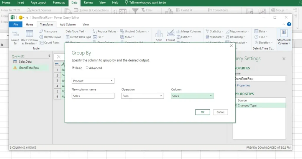Switch to the Add Column tab
The height and width of the screenshot is (159, 302).
[68, 25]
